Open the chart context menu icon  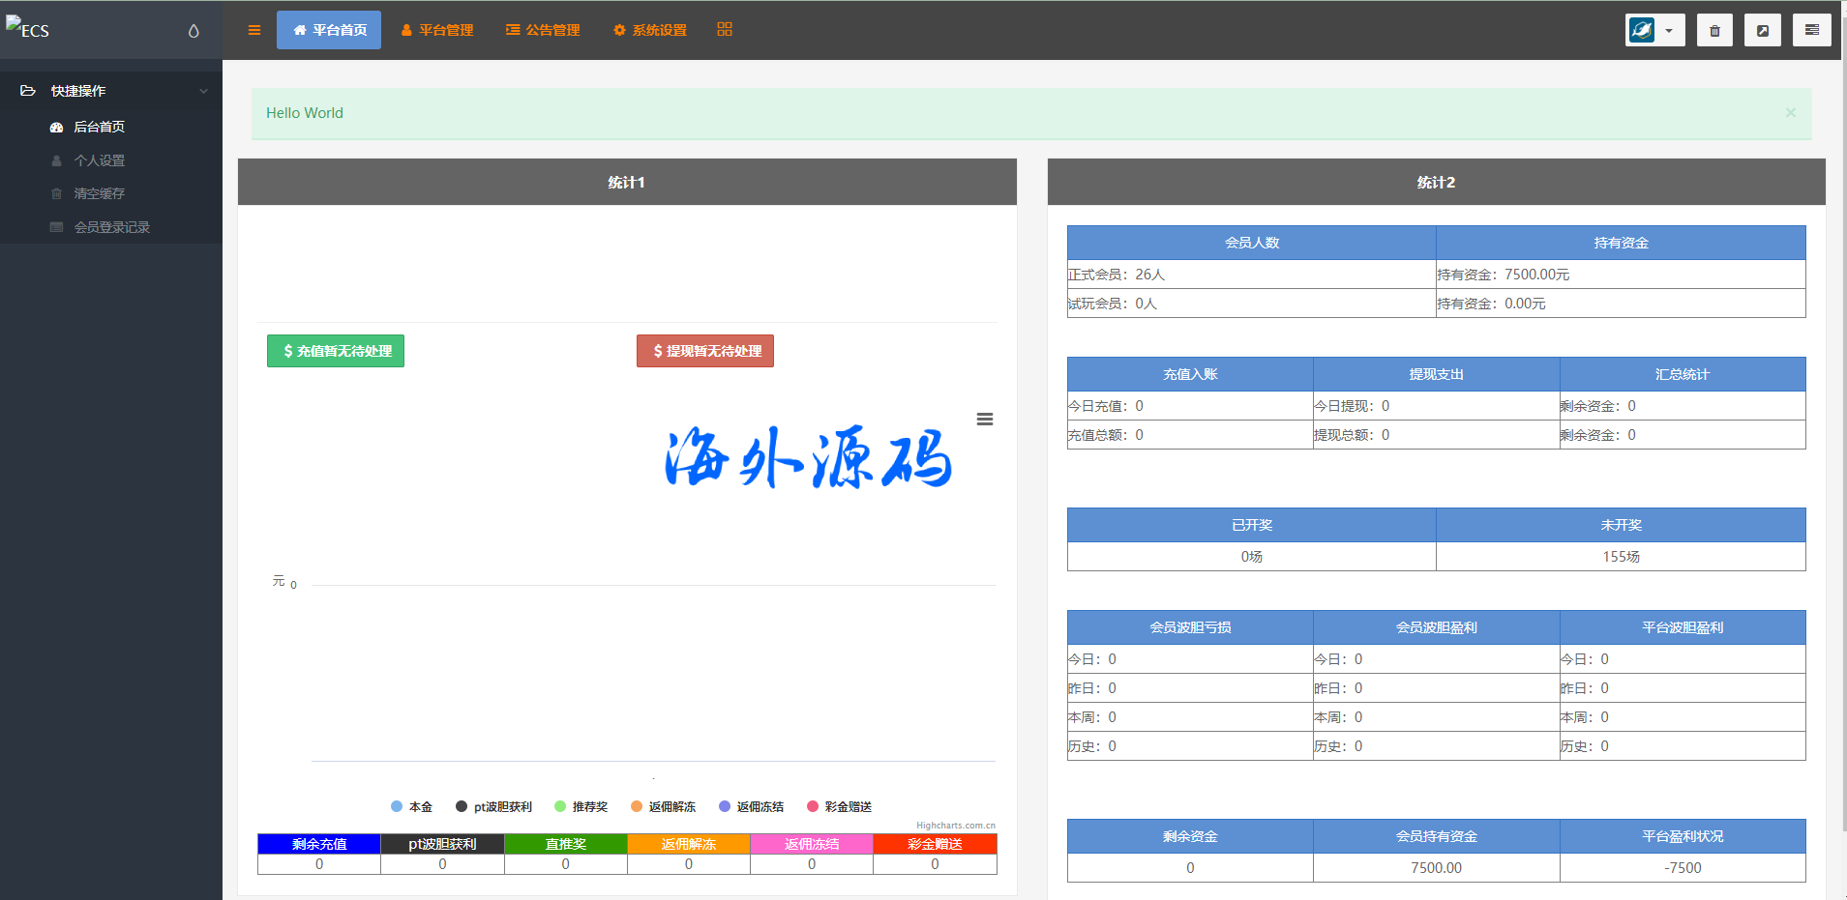point(984,420)
